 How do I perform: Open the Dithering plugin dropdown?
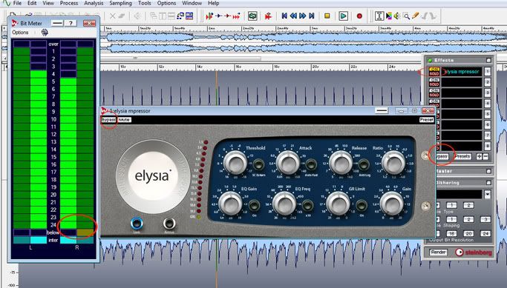[x=487, y=194]
